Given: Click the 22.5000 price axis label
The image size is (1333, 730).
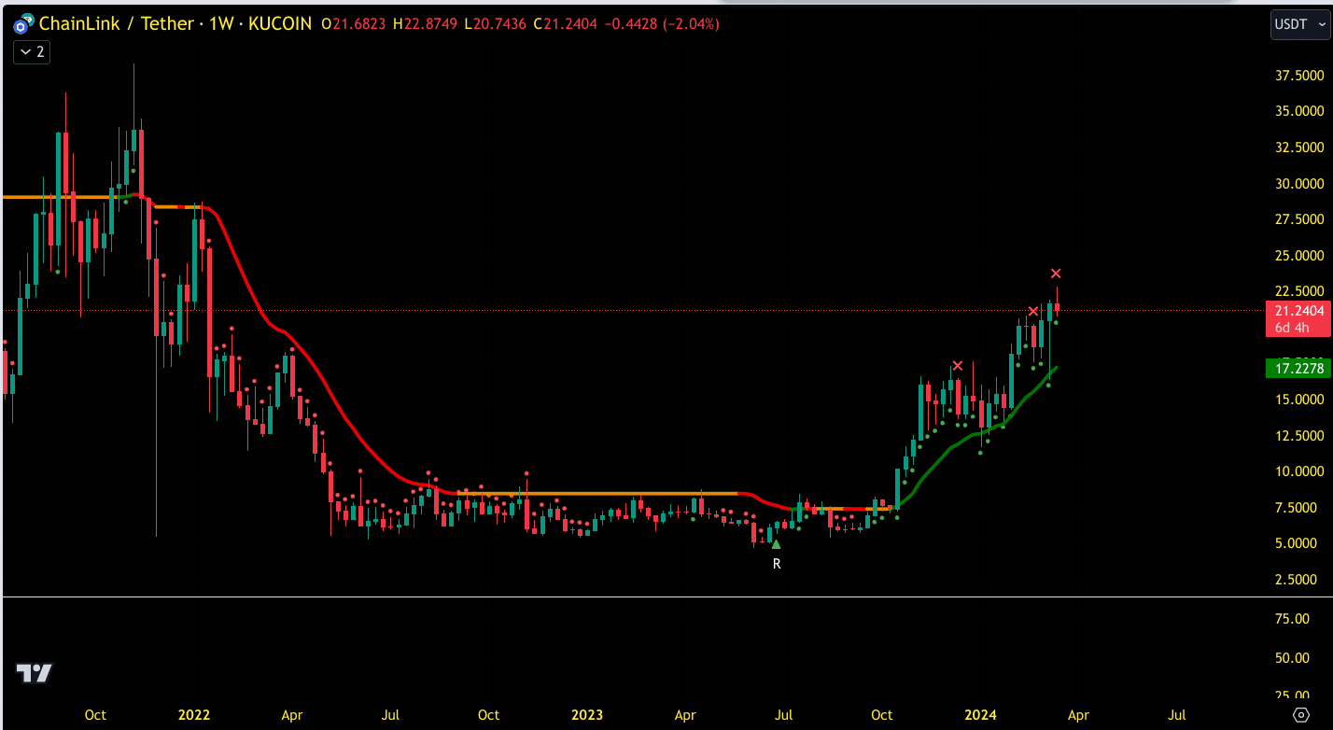Looking at the screenshot, I should click(x=1299, y=291).
